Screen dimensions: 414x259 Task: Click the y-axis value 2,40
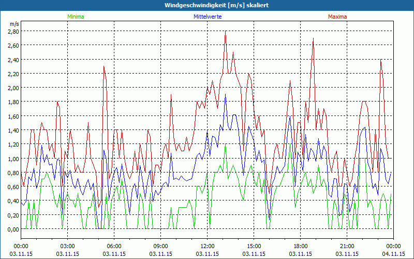[13, 60]
